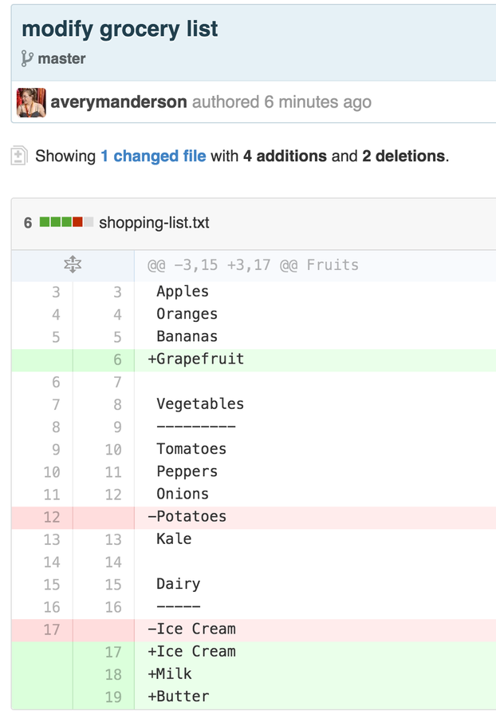Click the added "+Butter" line
496x719 pixels.
pos(179,697)
